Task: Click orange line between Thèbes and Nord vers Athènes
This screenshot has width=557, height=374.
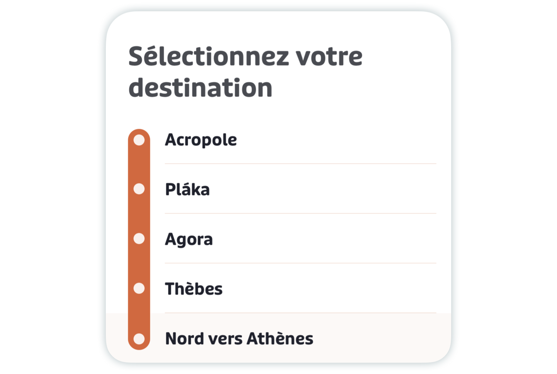Action: (x=139, y=313)
